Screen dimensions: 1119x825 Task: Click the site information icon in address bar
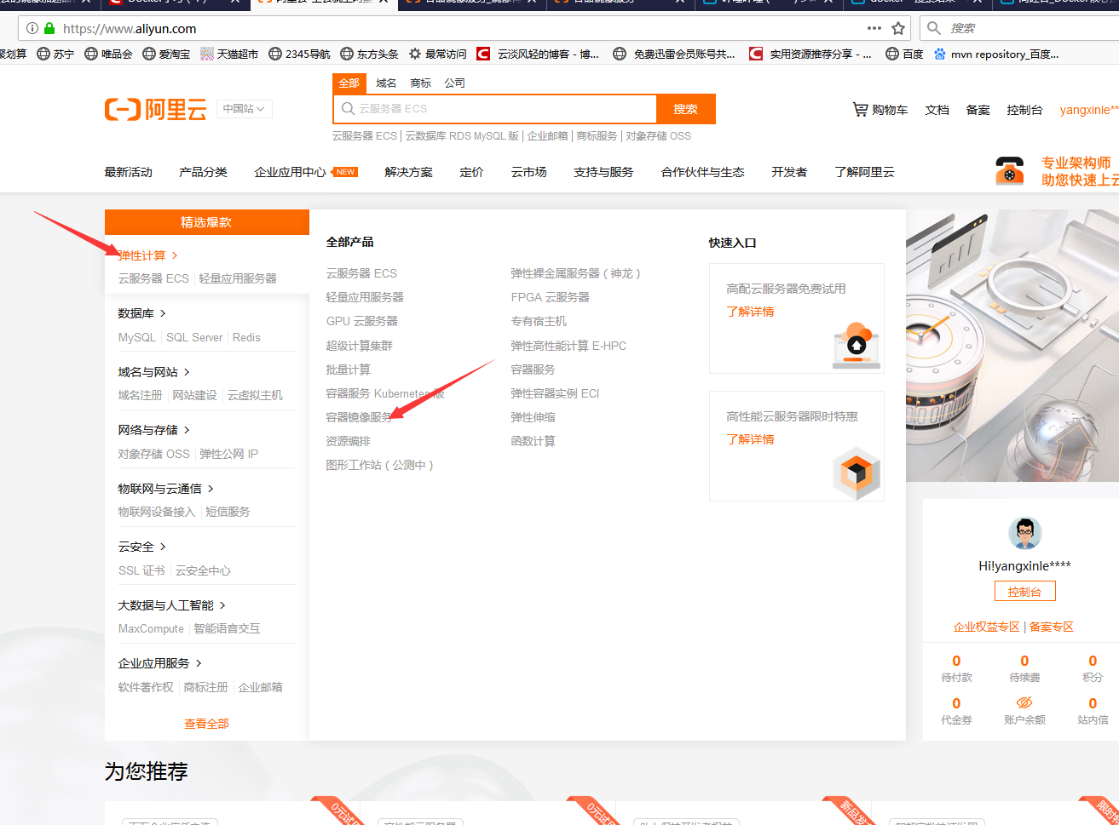click(x=32, y=28)
